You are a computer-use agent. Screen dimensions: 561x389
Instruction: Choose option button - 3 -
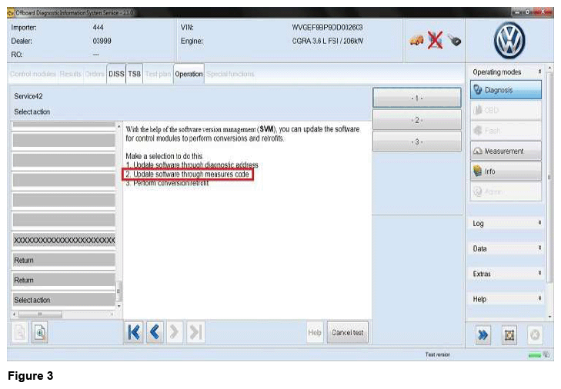tap(417, 142)
